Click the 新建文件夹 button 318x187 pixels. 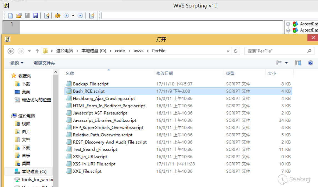[x=44, y=63]
